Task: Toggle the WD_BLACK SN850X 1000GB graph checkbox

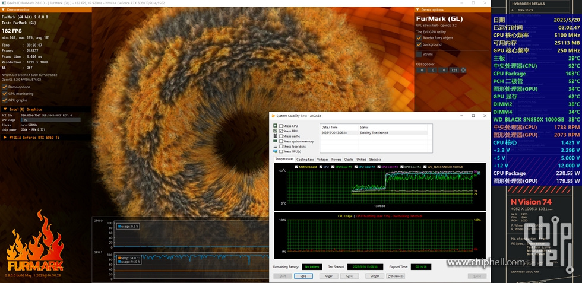Action: click(425, 167)
